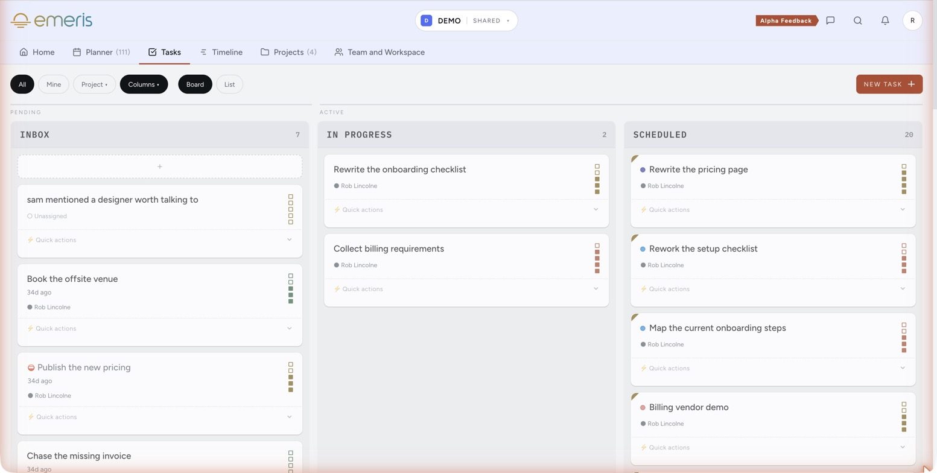Filter to Mine tasks

coord(54,84)
